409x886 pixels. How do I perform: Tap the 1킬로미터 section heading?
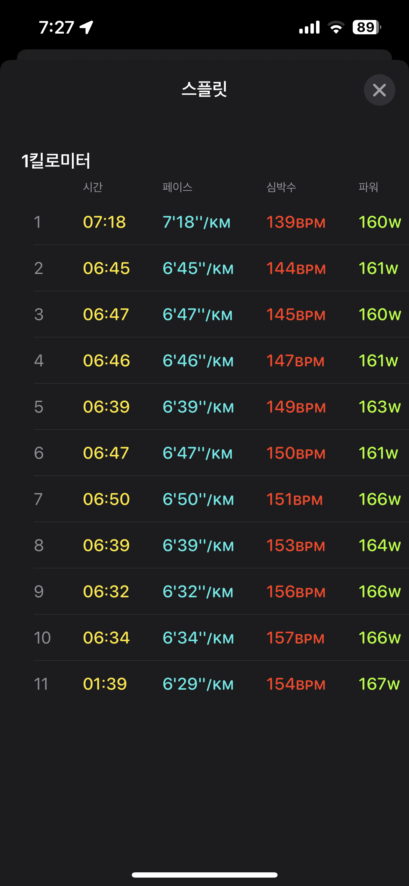pos(56,161)
